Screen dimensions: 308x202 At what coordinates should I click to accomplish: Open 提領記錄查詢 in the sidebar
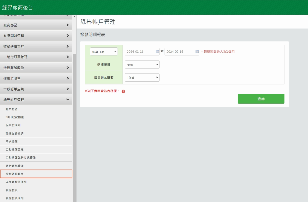pos(36,133)
